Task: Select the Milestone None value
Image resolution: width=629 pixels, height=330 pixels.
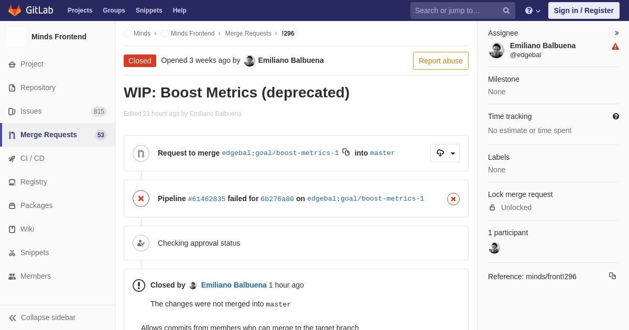Action: [x=497, y=92]
